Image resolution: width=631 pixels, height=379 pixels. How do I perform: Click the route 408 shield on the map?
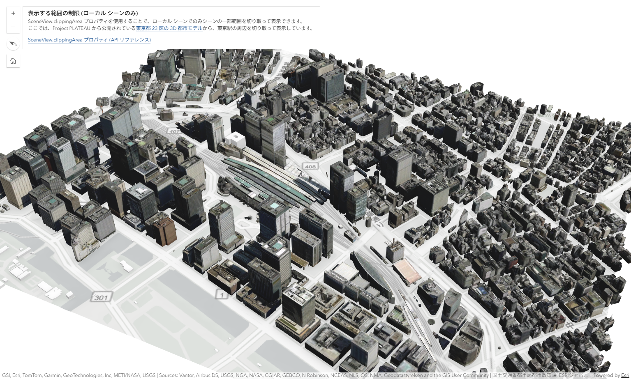(310, 166)
